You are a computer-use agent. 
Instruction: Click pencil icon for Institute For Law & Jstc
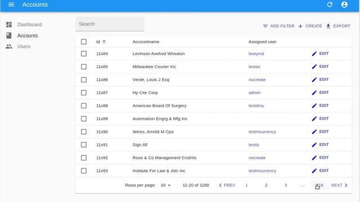pyautogui.click(x=314, y=171)
